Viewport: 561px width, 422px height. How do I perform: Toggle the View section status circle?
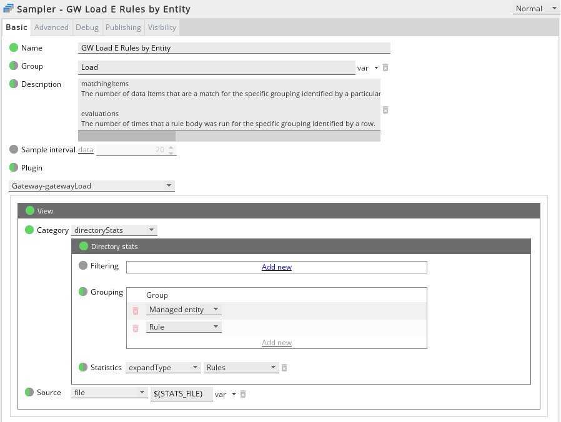[x=29, y=211]
